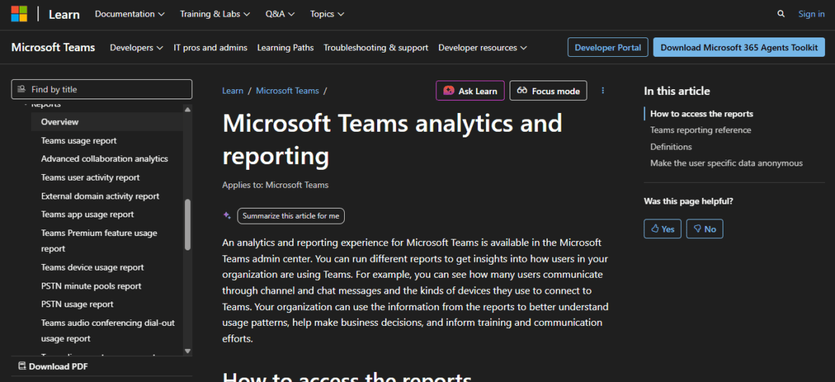Image resolution: width=835 pixels, height=382 pixels.
Task: Open Teams usage report
Action: (x=78, y=141)
